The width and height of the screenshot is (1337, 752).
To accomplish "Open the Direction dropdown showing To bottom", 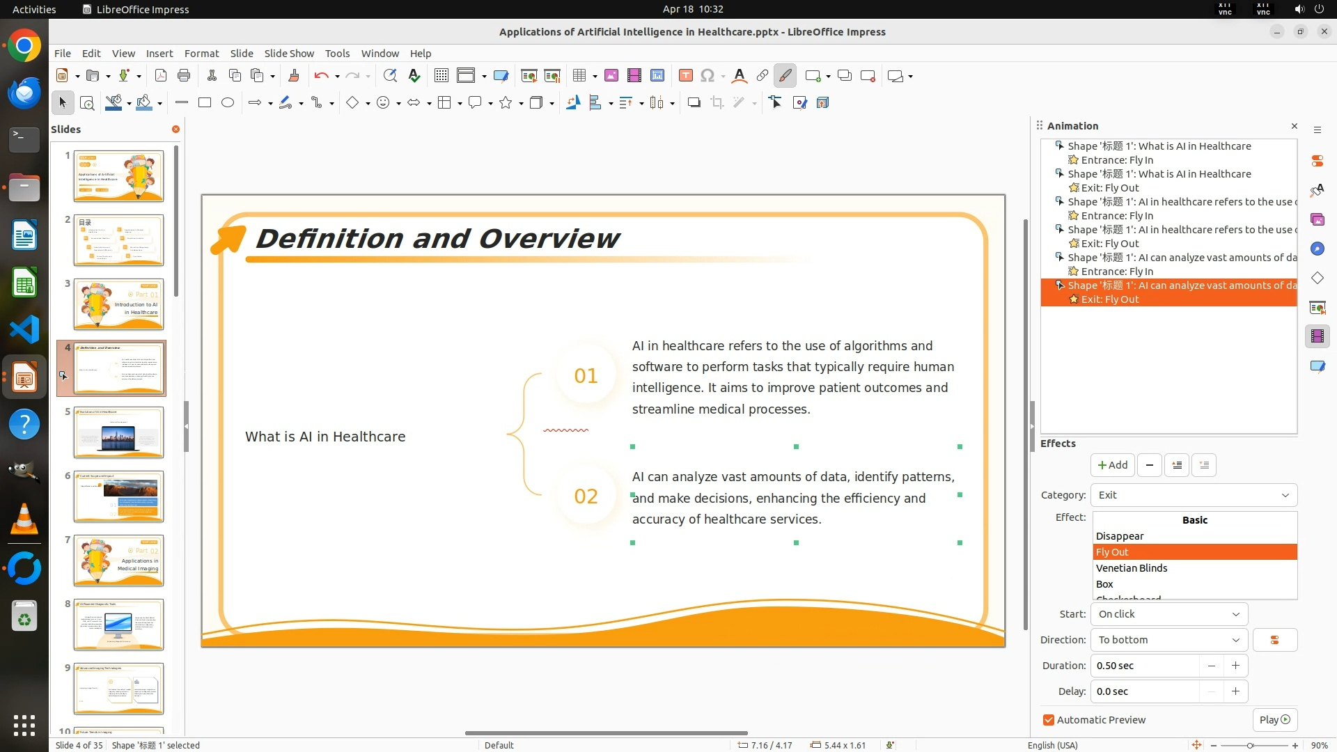I will pyautogui.click(x=1168, y=640).
